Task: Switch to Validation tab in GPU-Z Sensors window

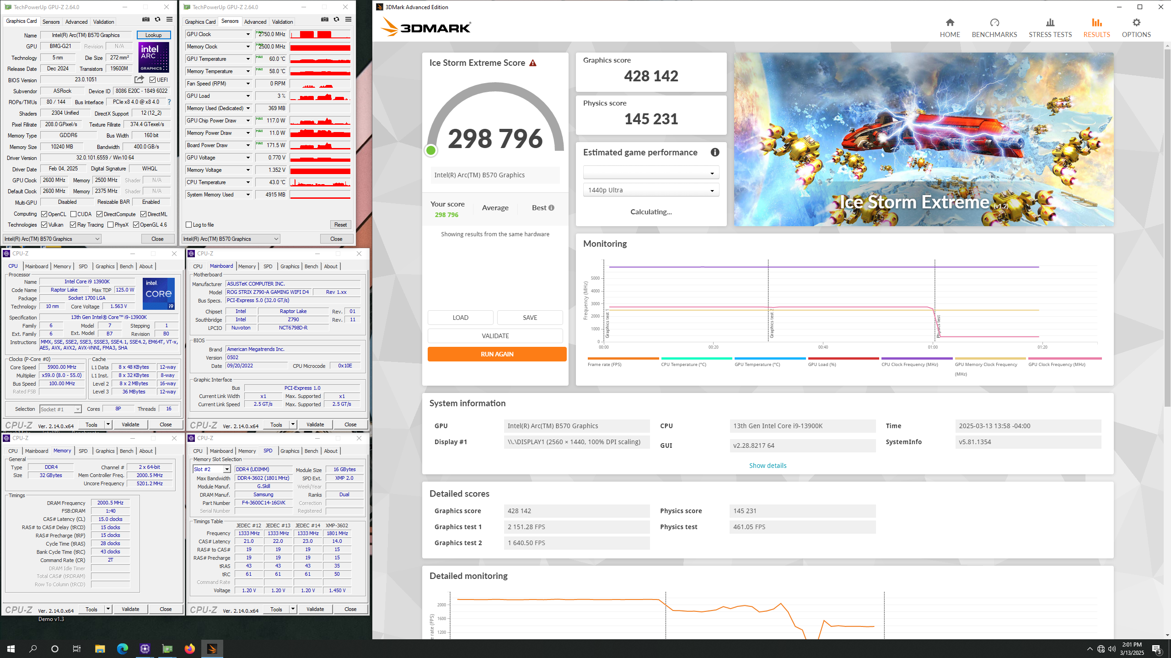Action: (x=282, y=22)
